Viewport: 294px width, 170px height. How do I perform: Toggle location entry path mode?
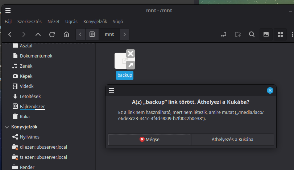pyautogui.click(x=224, y=34)
